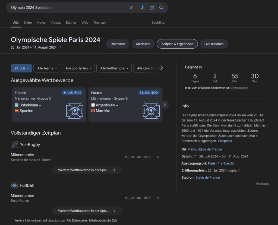The width and height of the screenshot is (278, 225).
Task: Open the olympics.com link in the footer
Action: 56,221
